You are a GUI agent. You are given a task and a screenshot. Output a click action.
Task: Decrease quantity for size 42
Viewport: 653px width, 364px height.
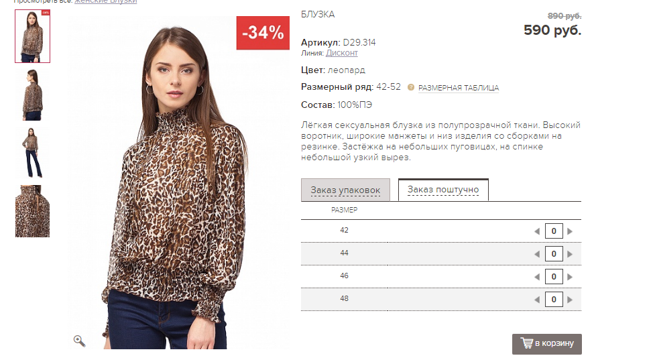point(536,231)
